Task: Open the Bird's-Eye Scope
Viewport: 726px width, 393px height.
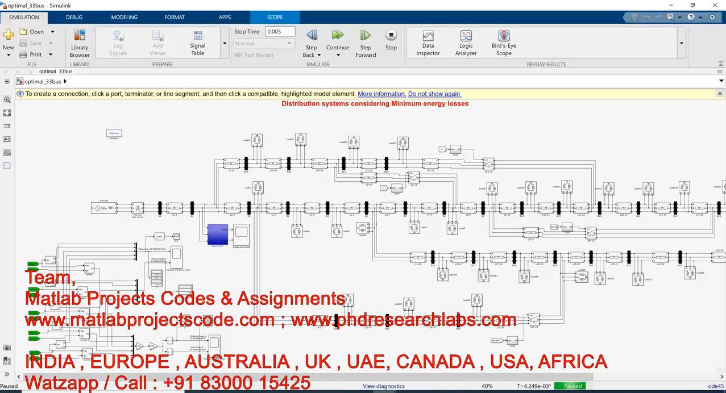Action: 503,43
